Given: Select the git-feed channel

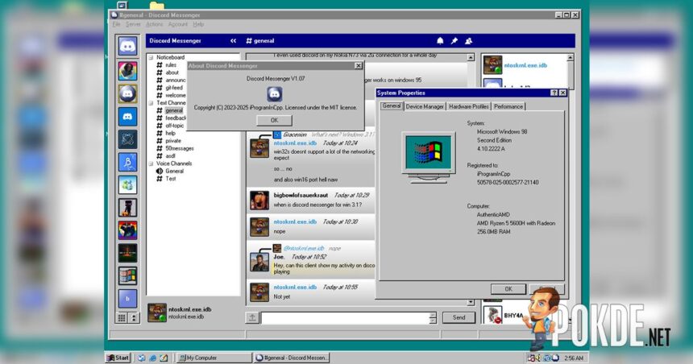Looking at the screenshot, I should coord(174,88).
